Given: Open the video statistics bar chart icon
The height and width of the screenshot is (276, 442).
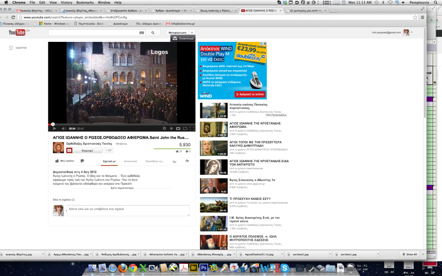Looking at the screenshot, I should 174,161.
